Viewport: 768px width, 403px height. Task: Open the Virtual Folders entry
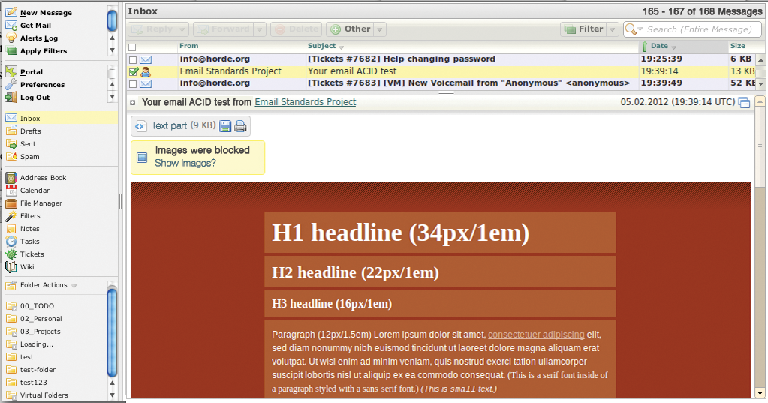coord(44,395)
